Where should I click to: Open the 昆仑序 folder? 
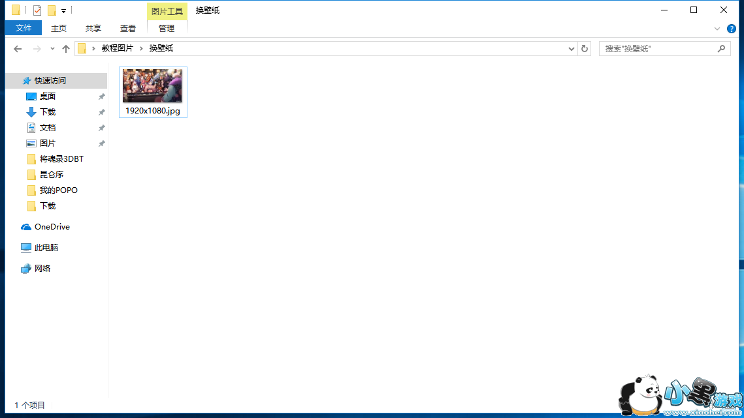pos(51,174)
